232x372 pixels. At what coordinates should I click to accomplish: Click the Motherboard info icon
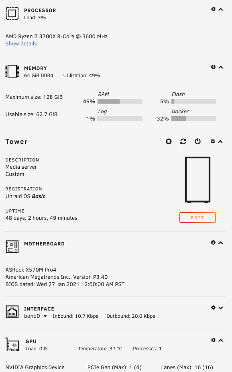click(x=213, y=243)
